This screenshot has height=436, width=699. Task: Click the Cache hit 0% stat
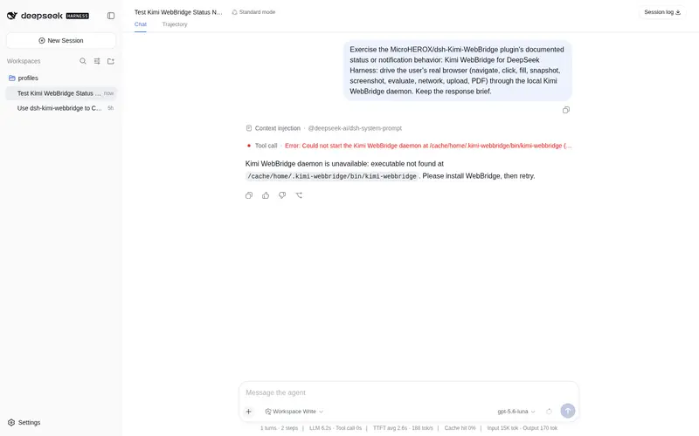[460, 428]
